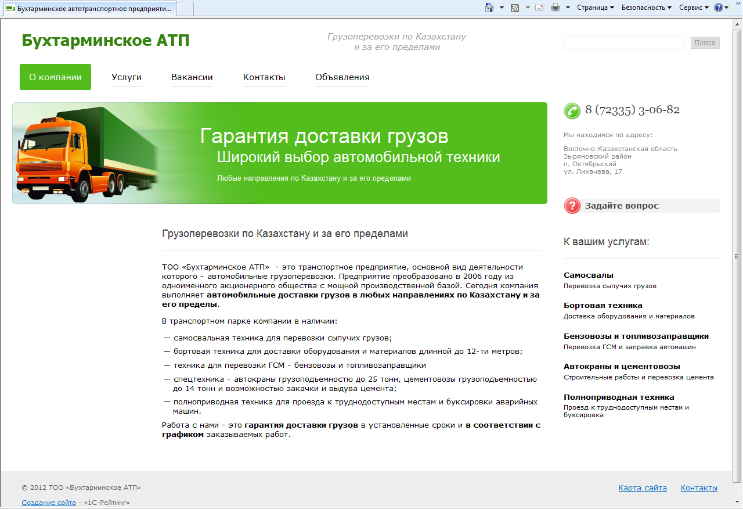Click the Print icon in toolbar

click(555, 8)
